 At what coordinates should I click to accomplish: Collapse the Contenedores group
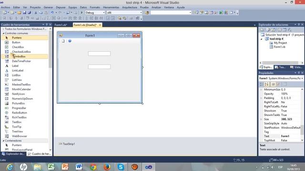pyautogui.click(x=3, y=141)
